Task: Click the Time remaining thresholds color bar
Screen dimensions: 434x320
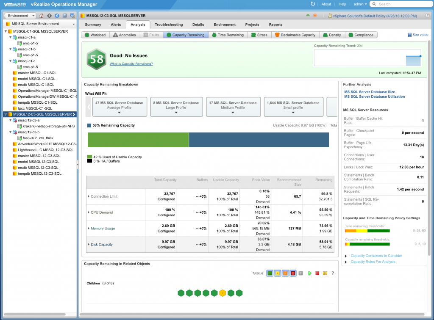Action: coord(367,231)
